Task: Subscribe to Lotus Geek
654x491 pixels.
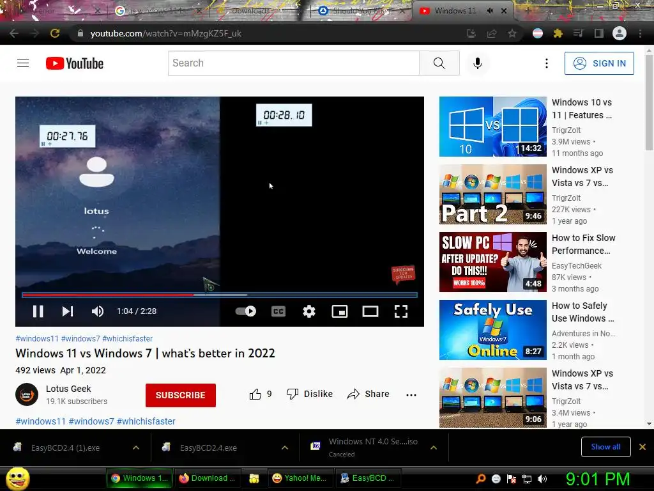Action: click(181, 395)
